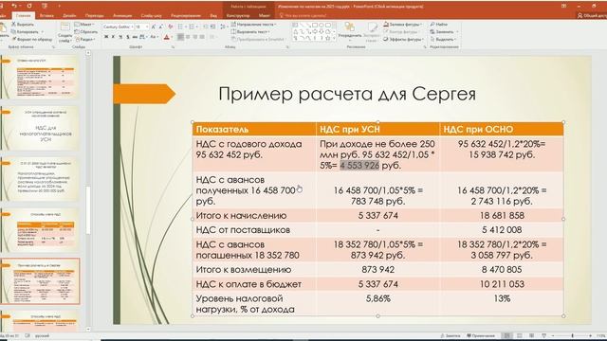
Task: Open the Рецензирование ribbon tab
Action: point(186,15)
